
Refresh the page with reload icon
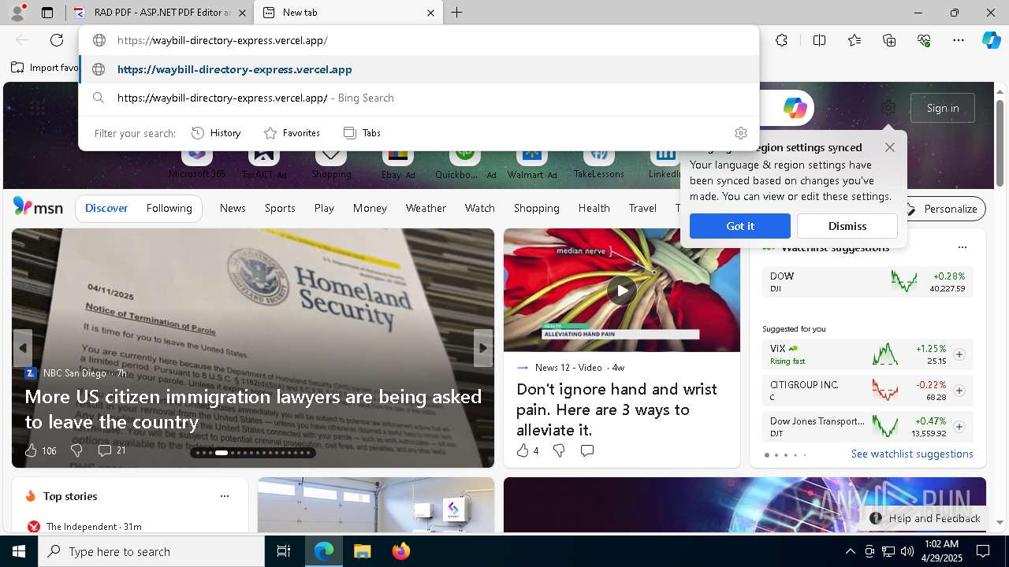tap(57, 40)
